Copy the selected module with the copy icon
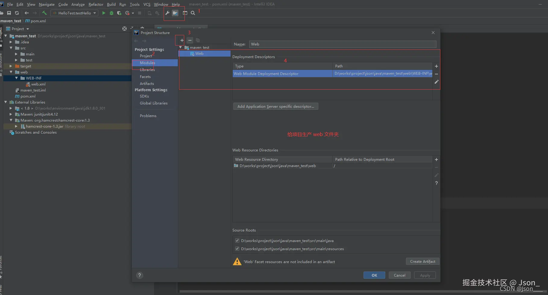This screenshot has width=548, height=295. (x=198, y=40)
